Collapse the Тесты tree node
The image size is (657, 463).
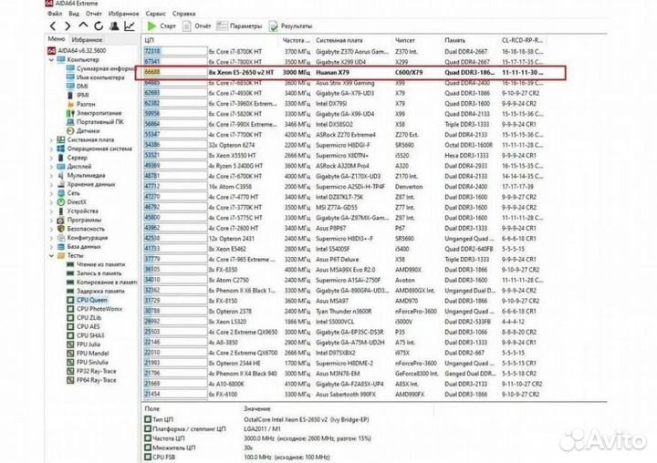pos(51,256)
